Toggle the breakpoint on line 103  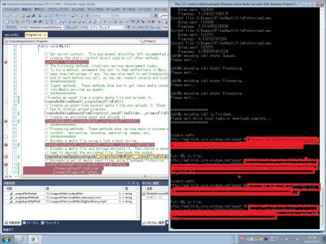[6, 121]
